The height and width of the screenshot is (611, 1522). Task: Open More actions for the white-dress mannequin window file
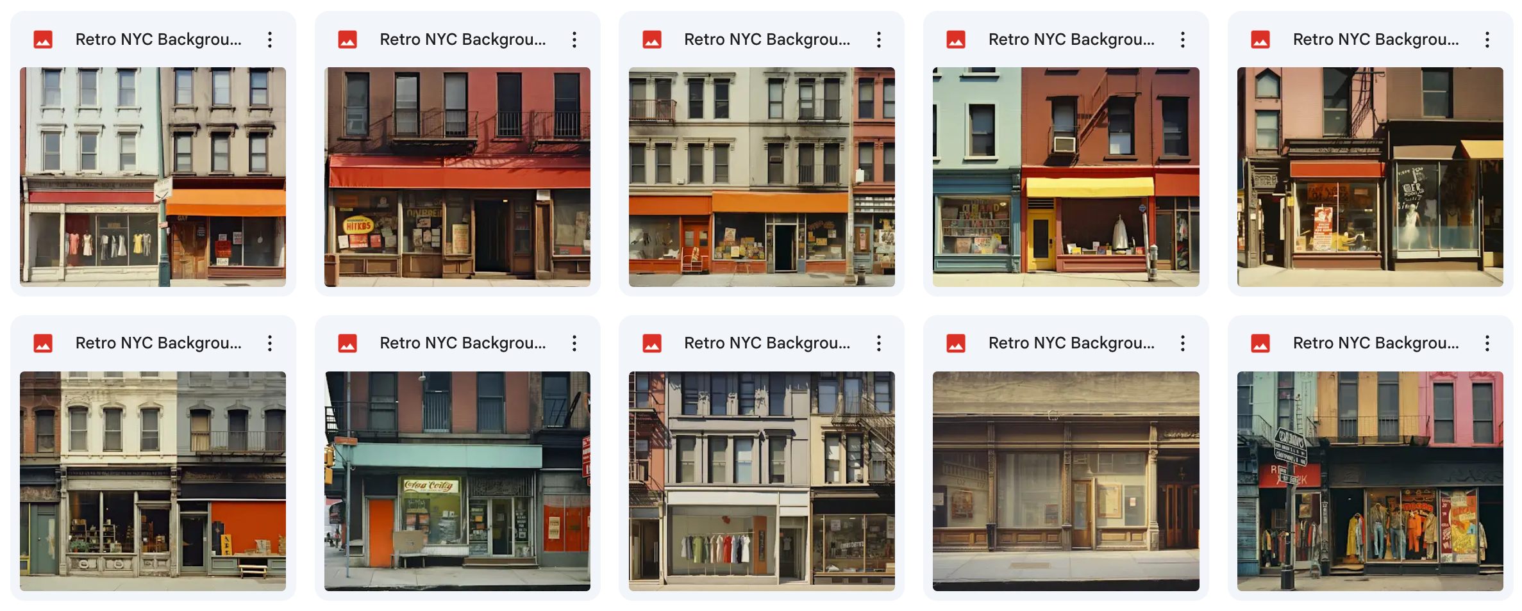pos(1487,40)
